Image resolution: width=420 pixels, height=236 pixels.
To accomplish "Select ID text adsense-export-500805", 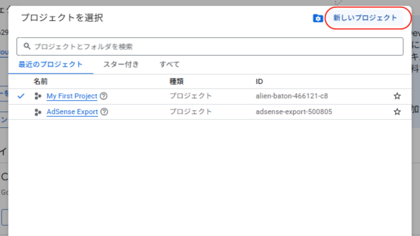I will click(x=294, y=112).
